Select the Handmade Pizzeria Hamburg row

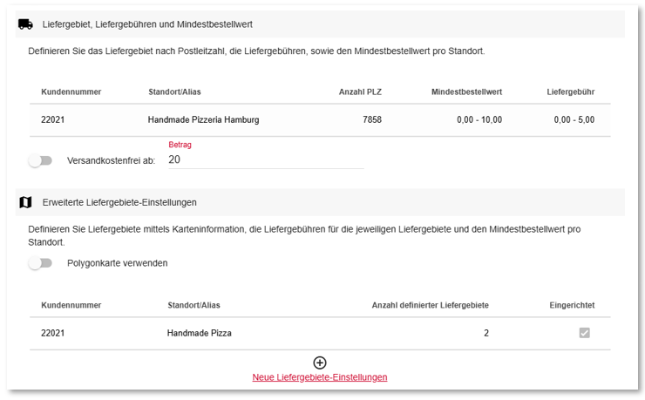[x=320, y=120]
